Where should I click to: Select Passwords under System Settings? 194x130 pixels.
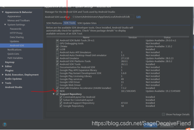[16, 29]
